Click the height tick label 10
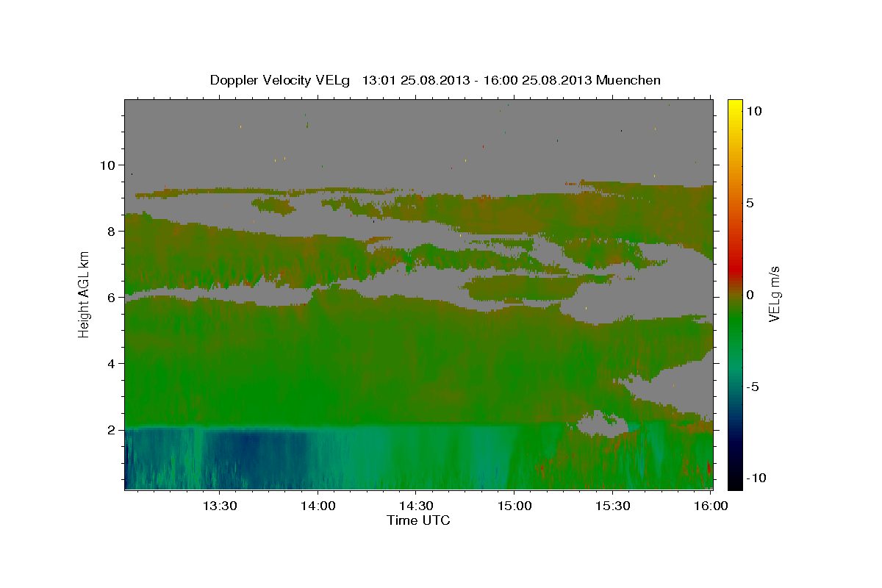Viewport: 882px width, 588px height. pos(107,165)
